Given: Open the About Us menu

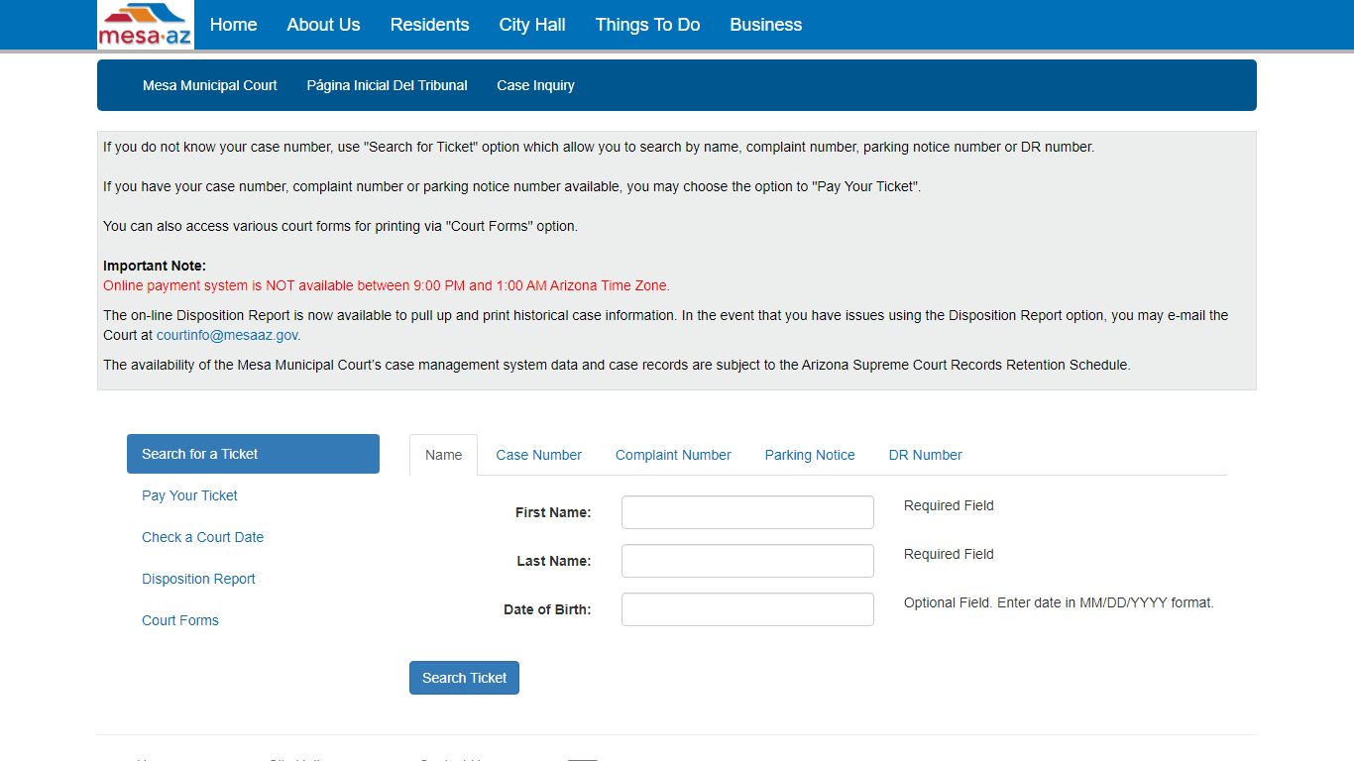Looking at the screenshot, I should tap(323, 25).
